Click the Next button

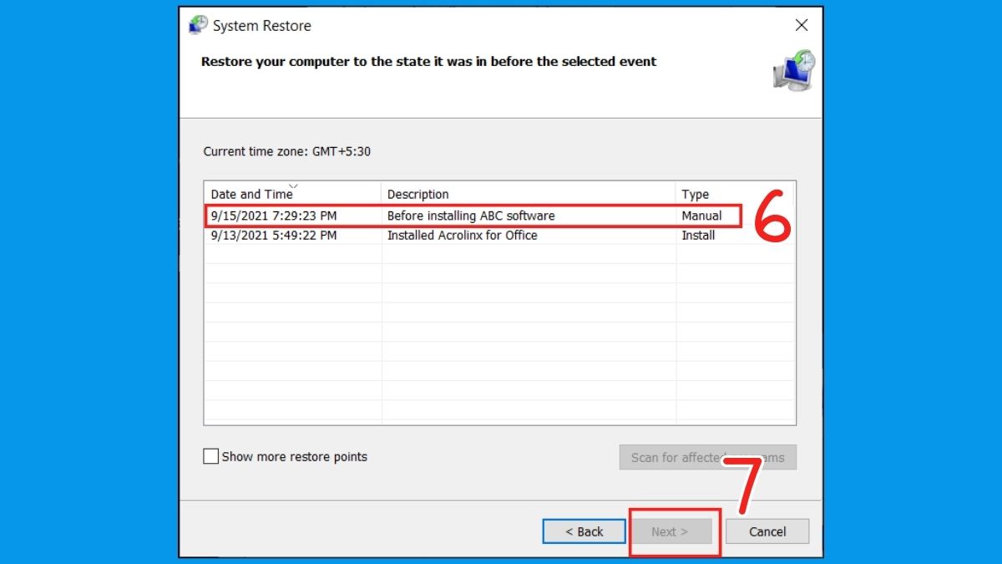tap(672, 531)
